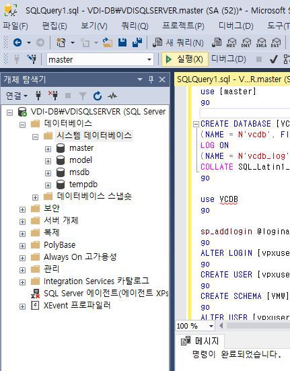This screenshot has width=290, height=371.
Task: Refresh the Object Explorer tree
Action: [x=98, y=96]
